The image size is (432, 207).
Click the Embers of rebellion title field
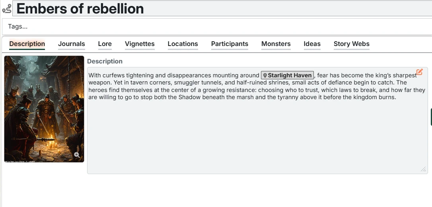coord(223,9)
